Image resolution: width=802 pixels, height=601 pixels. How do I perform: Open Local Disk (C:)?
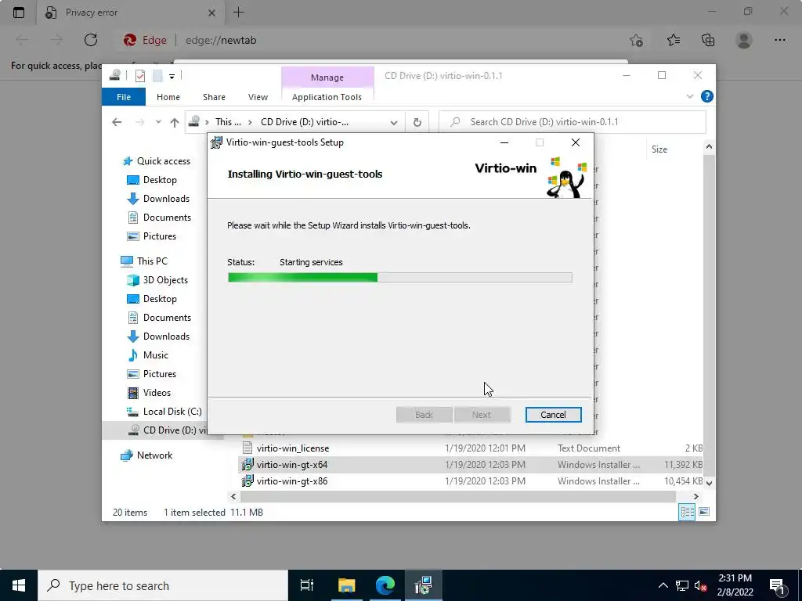pyautogui.click(x=172, y=412)
